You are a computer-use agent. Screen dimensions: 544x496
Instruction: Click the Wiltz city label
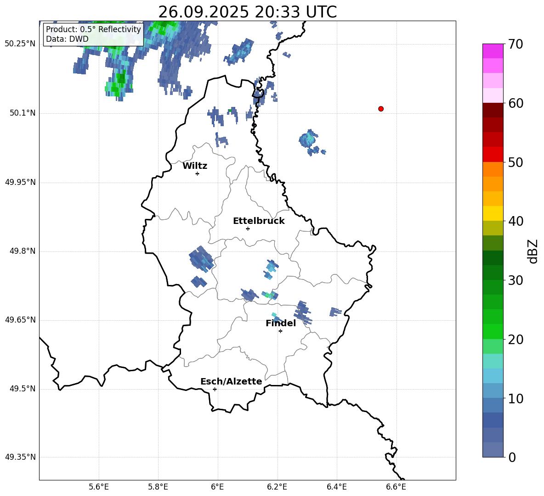point(195,166)
